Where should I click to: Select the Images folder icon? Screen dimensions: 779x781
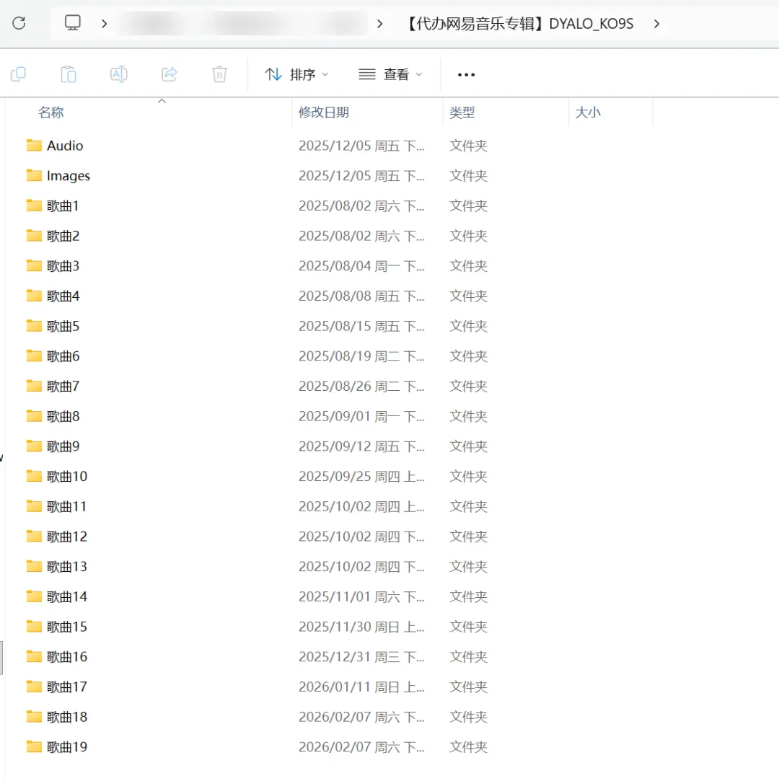(34, 175)
